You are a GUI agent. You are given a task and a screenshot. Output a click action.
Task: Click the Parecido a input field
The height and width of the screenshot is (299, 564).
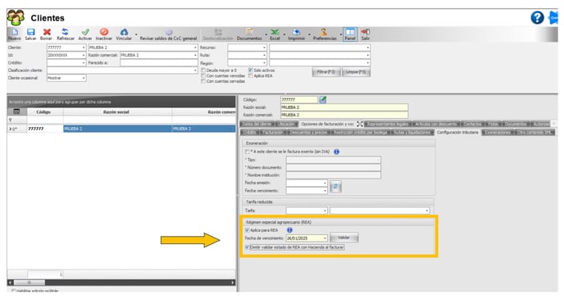click(x=159, y=62)
